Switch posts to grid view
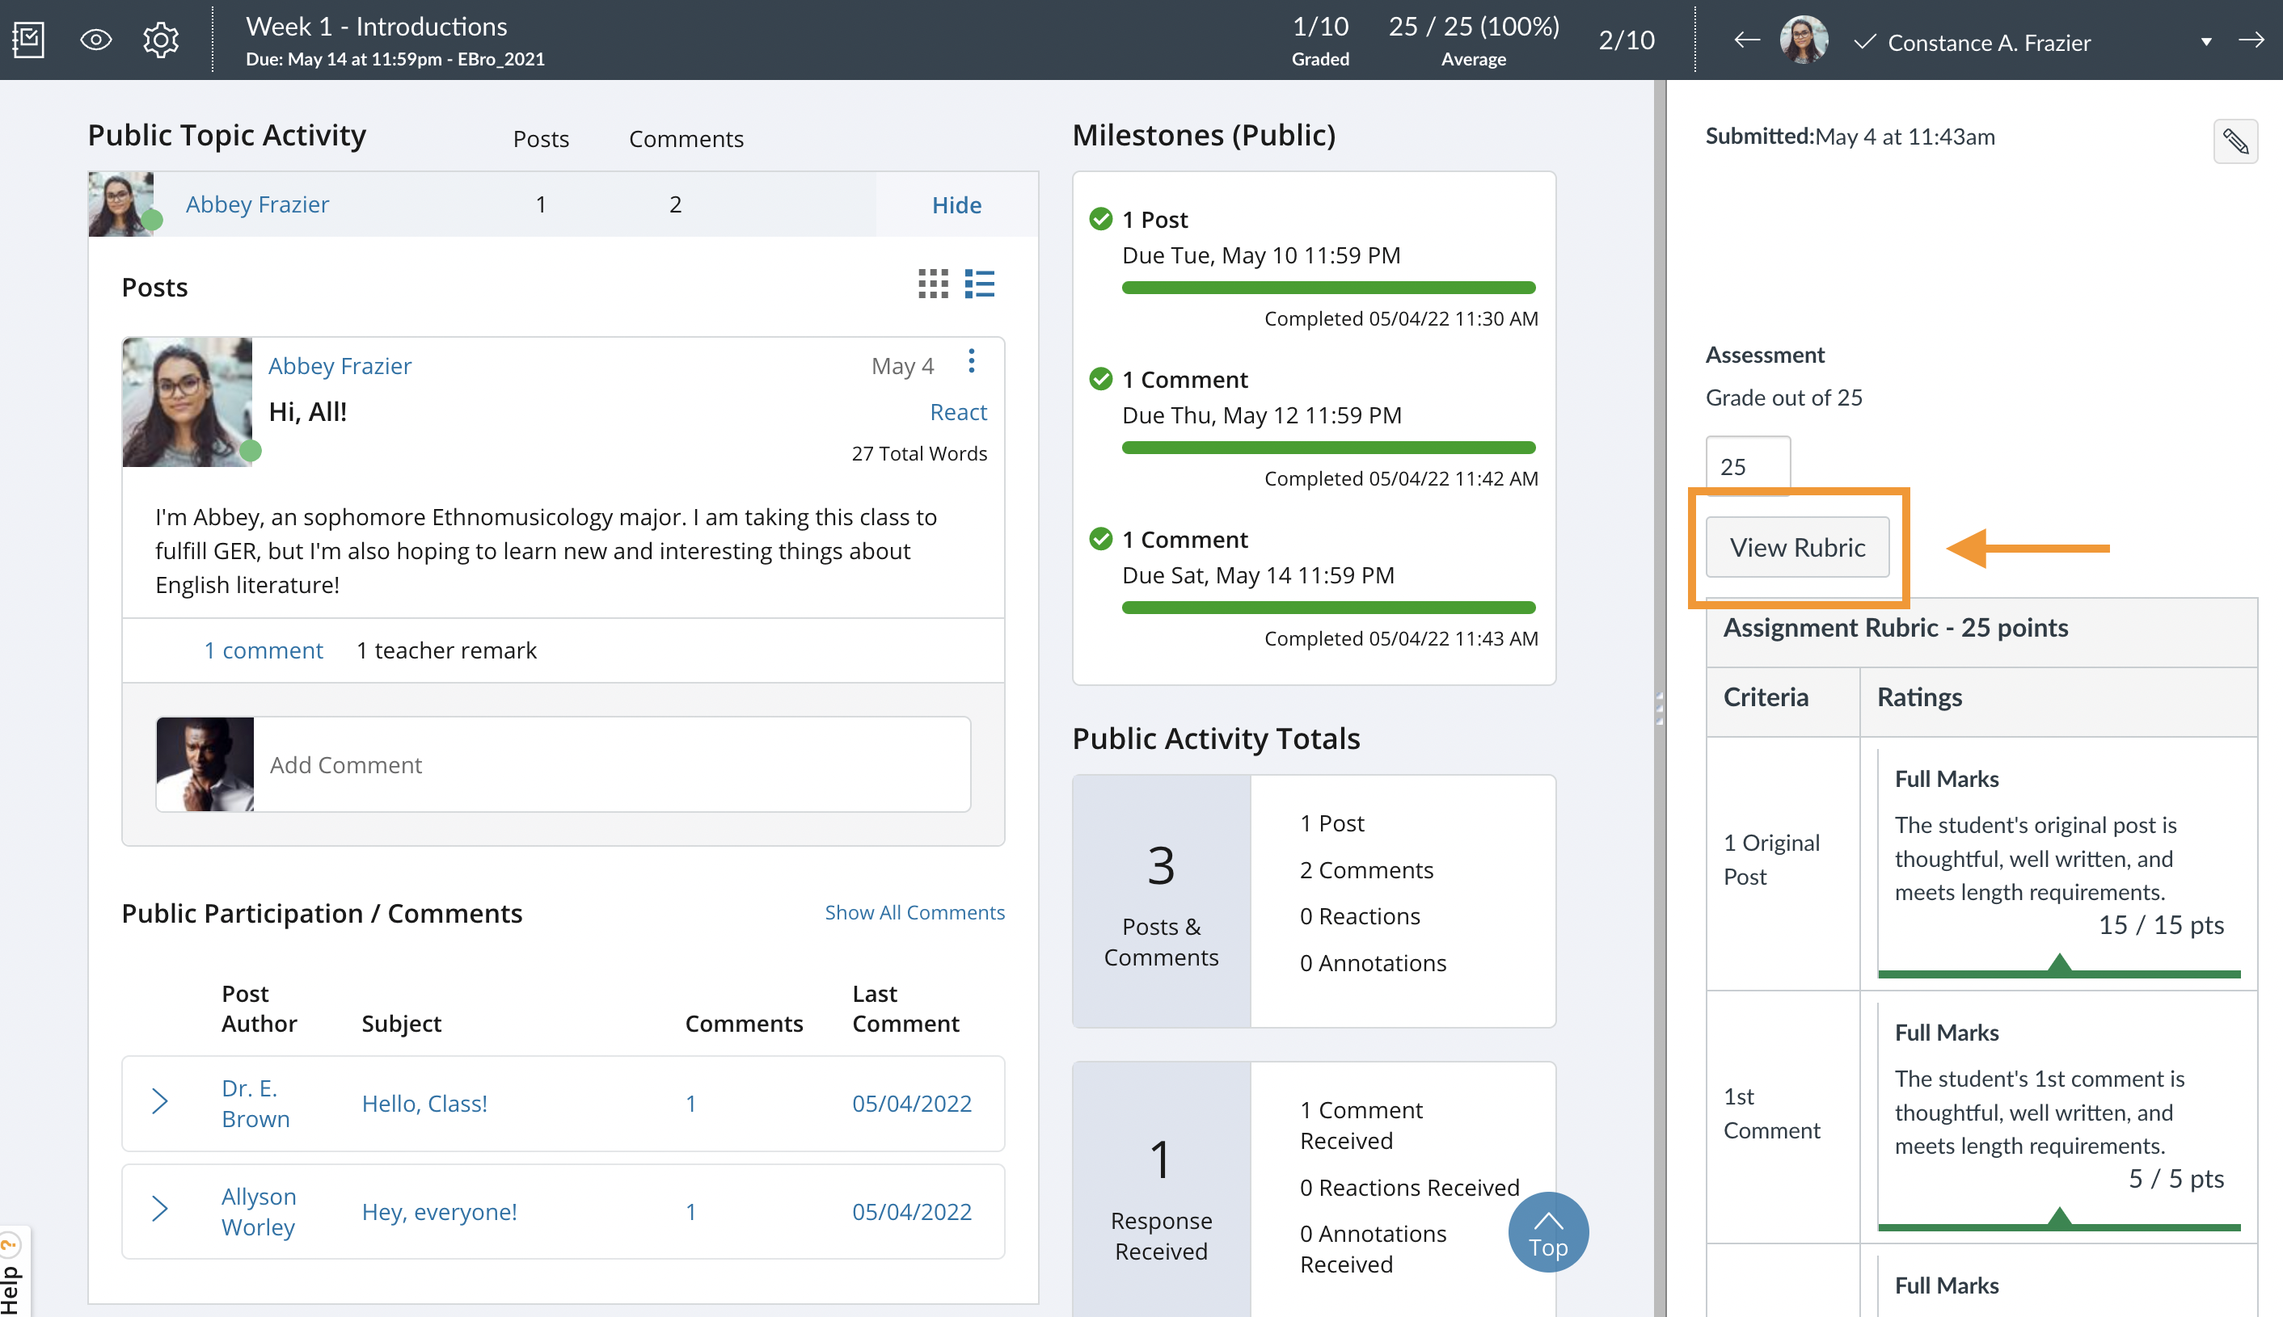 (933, 283)
